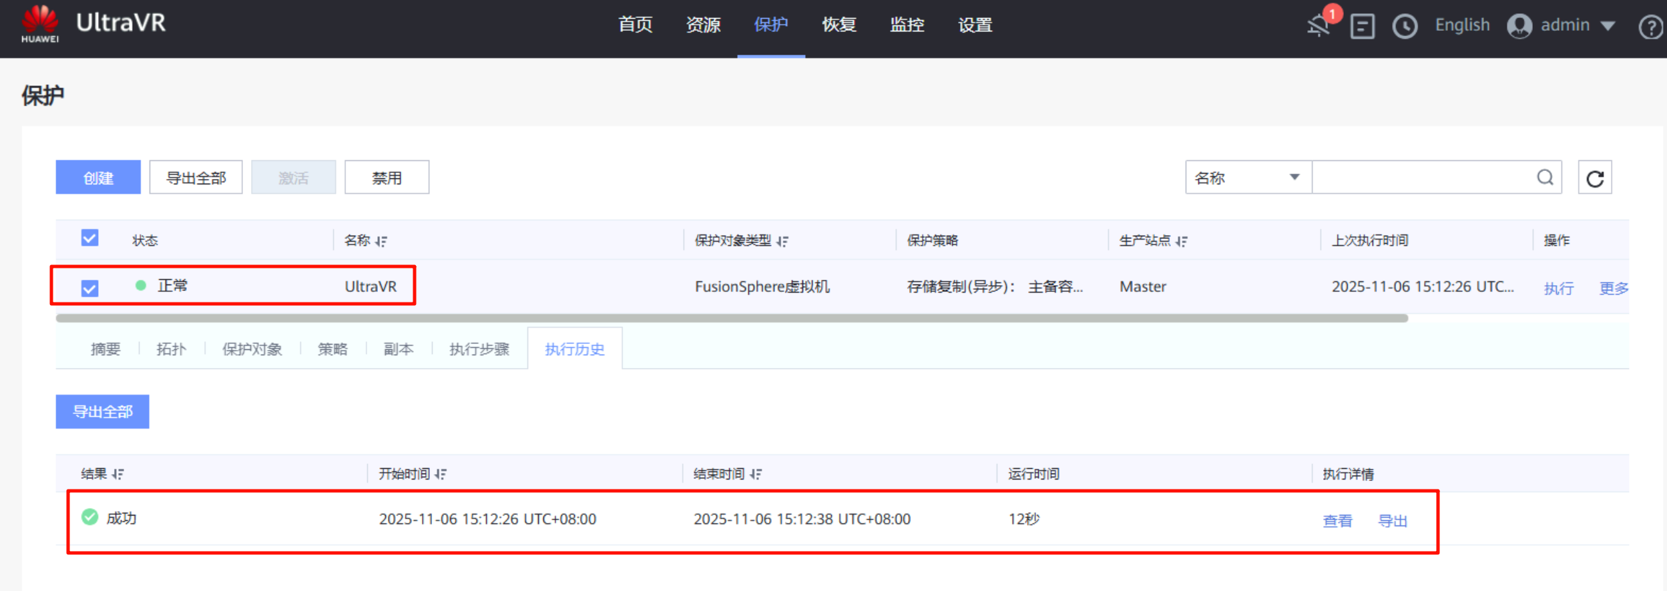Sort by 保护对象类型 column sort icon
Screen dimensions: 1667x591
pyautogui.click(x=782, y=241)
